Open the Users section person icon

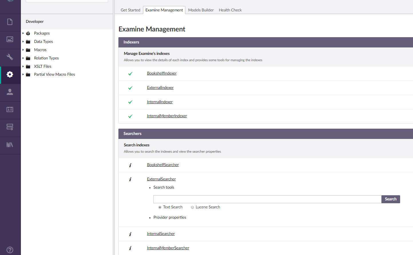pos(10,92)
